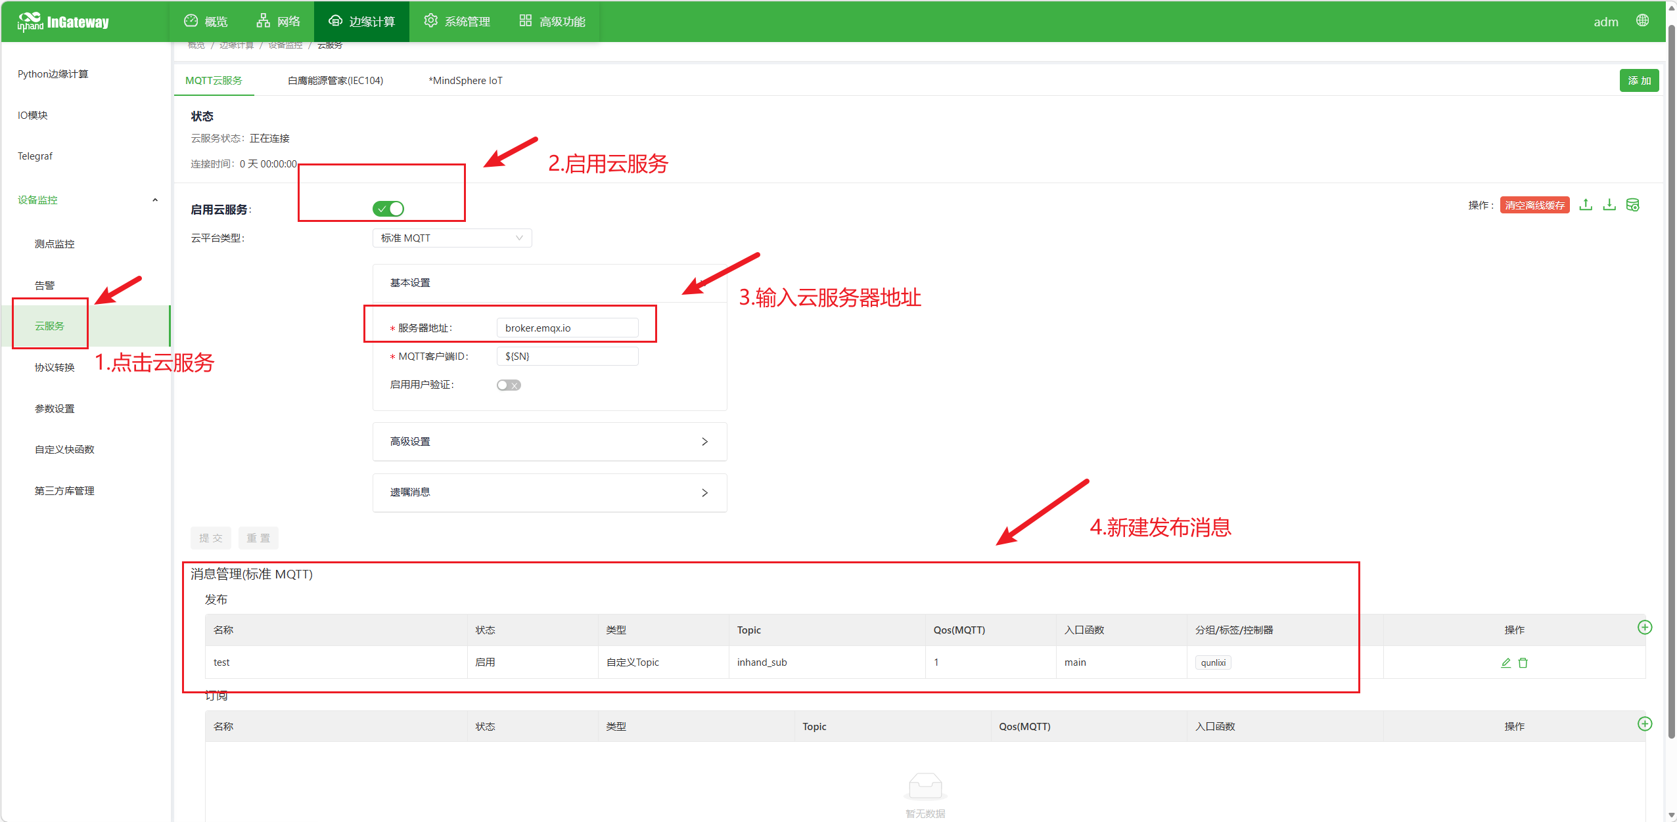Open the 边缘计算 top menu
The width and height of the screenshot is (1677, 822).
(x=362, y=22)
